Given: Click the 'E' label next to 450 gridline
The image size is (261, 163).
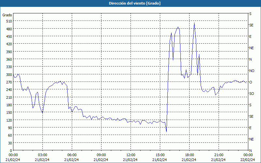Looking at the screenshot, I should point(250,37).
